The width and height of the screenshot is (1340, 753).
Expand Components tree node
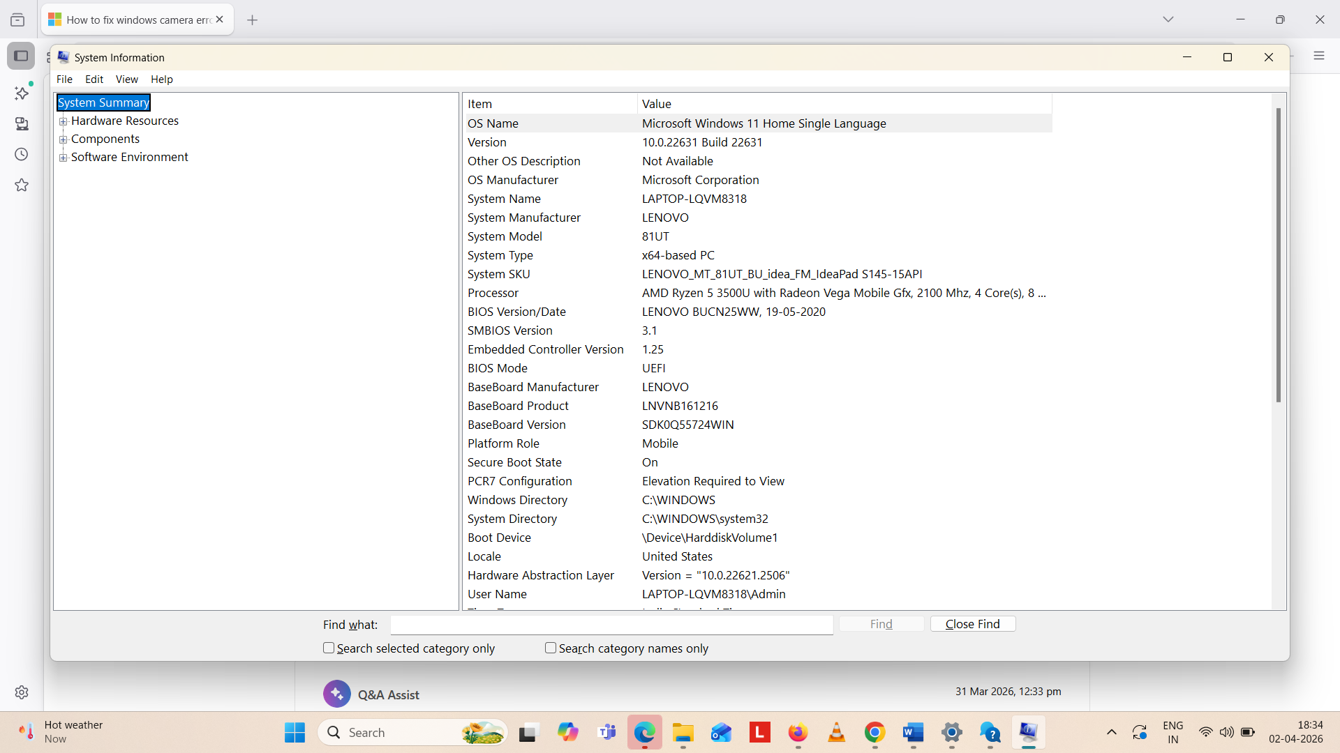64,139
